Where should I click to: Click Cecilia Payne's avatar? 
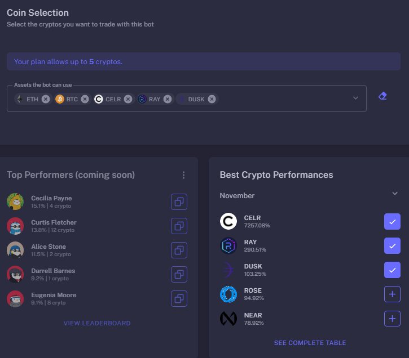point(15,202)
